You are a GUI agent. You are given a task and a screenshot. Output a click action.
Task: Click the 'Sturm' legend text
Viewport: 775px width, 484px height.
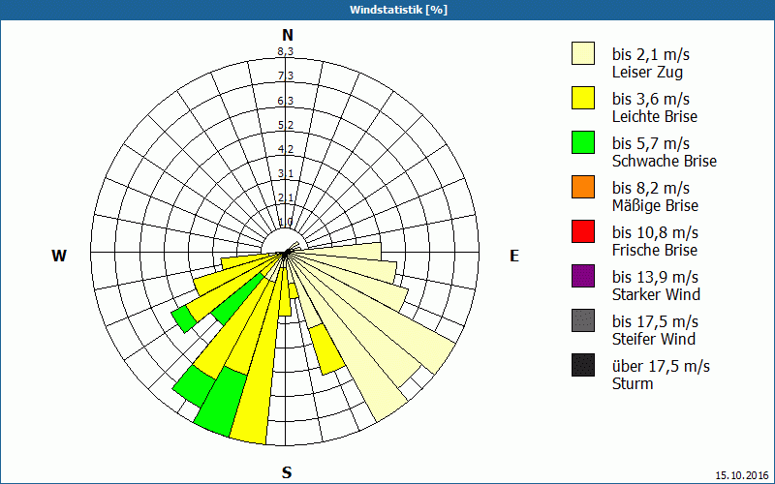tap(633, 383)
